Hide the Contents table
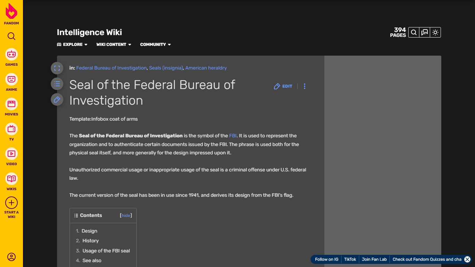 point(126,216)
